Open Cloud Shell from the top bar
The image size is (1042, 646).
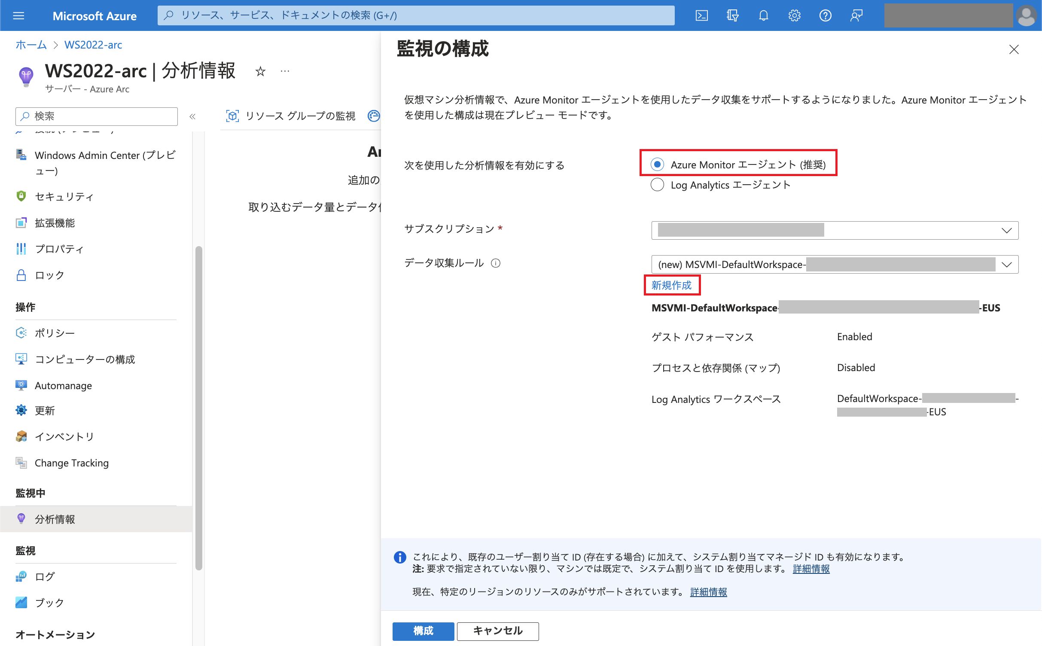click(701, 16)
